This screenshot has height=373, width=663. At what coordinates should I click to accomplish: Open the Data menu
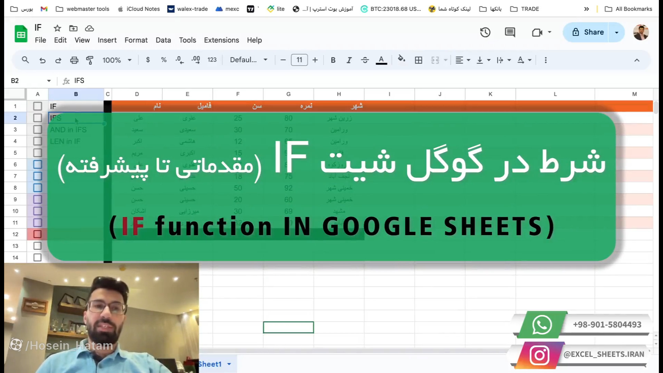[163, 40]
